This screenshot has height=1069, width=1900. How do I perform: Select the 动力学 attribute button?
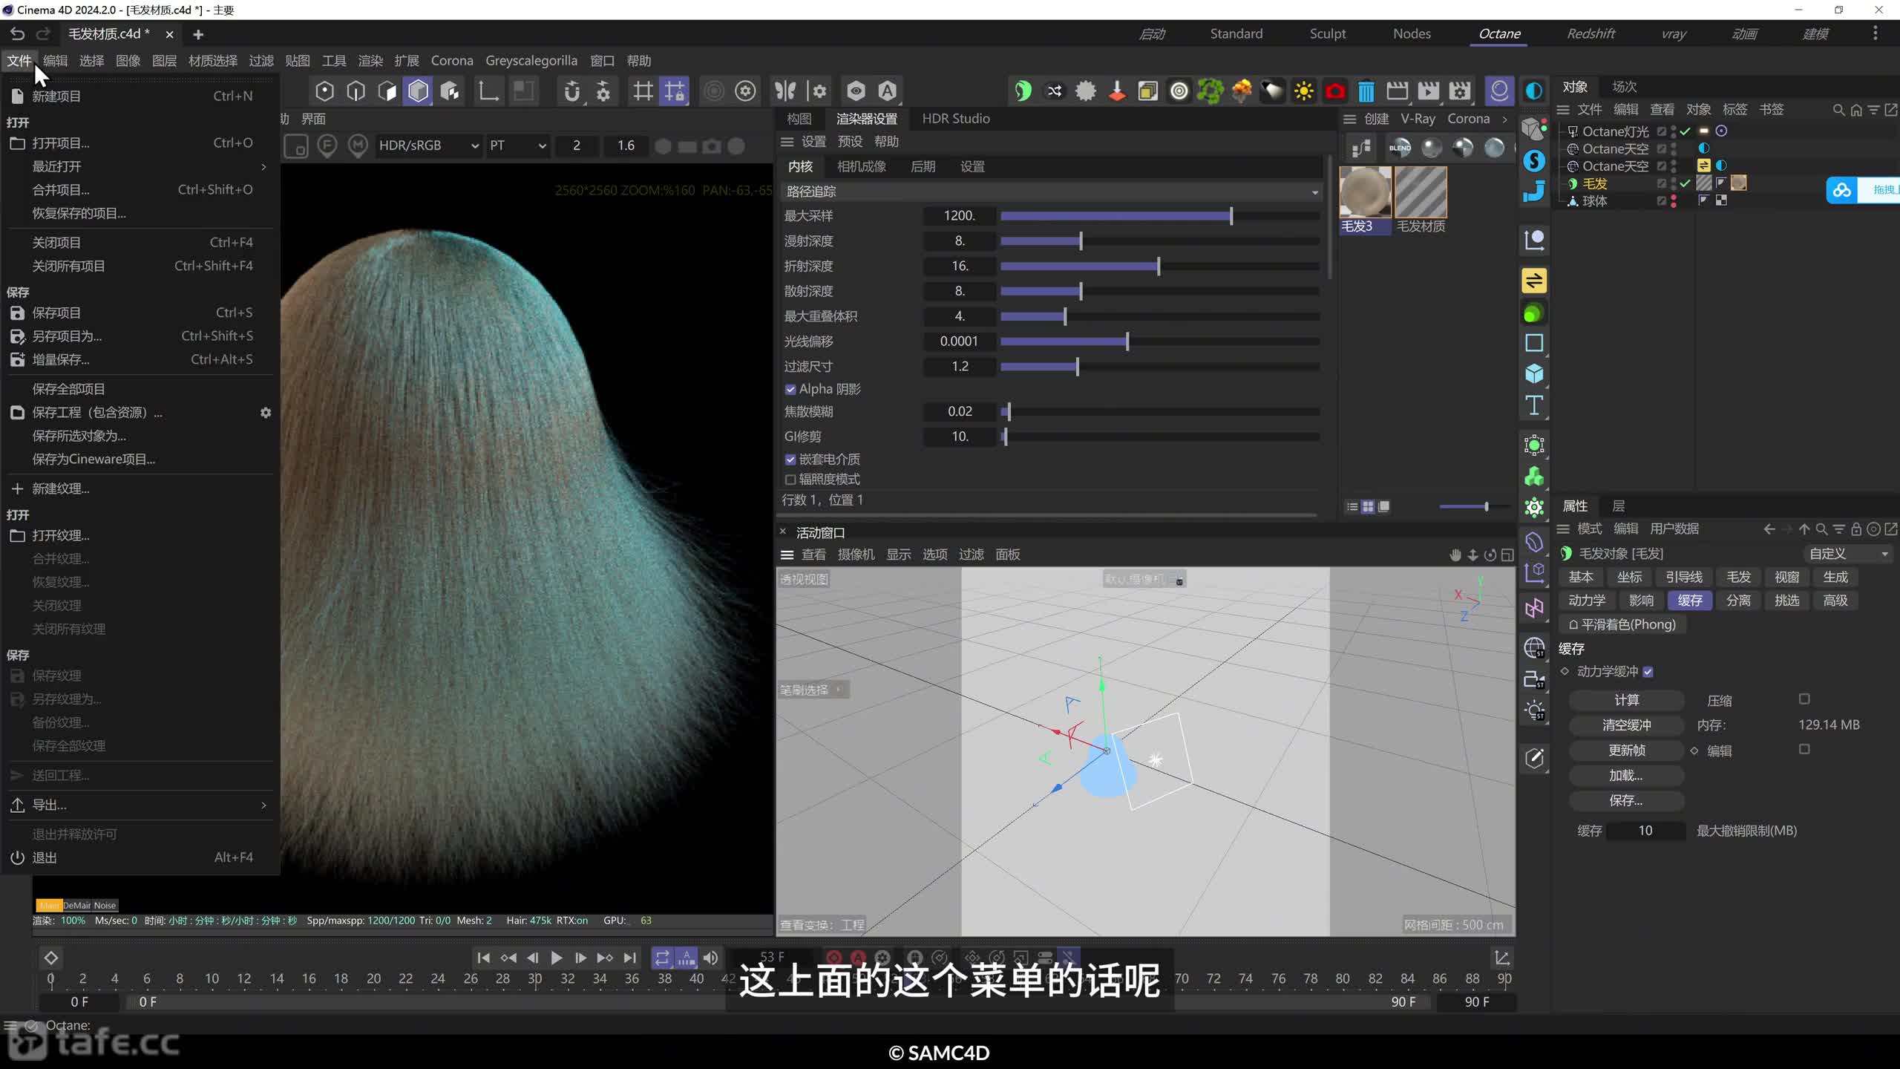1586,601
